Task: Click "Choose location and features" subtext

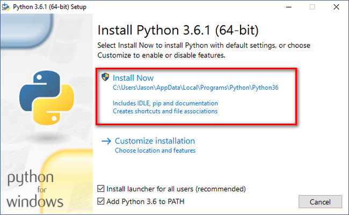Action: coord(155,150)
